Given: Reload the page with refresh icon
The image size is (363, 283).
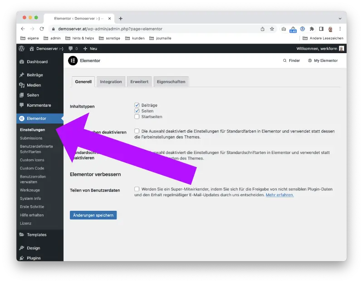Looking at the screenshot, I should coord(42,29).
